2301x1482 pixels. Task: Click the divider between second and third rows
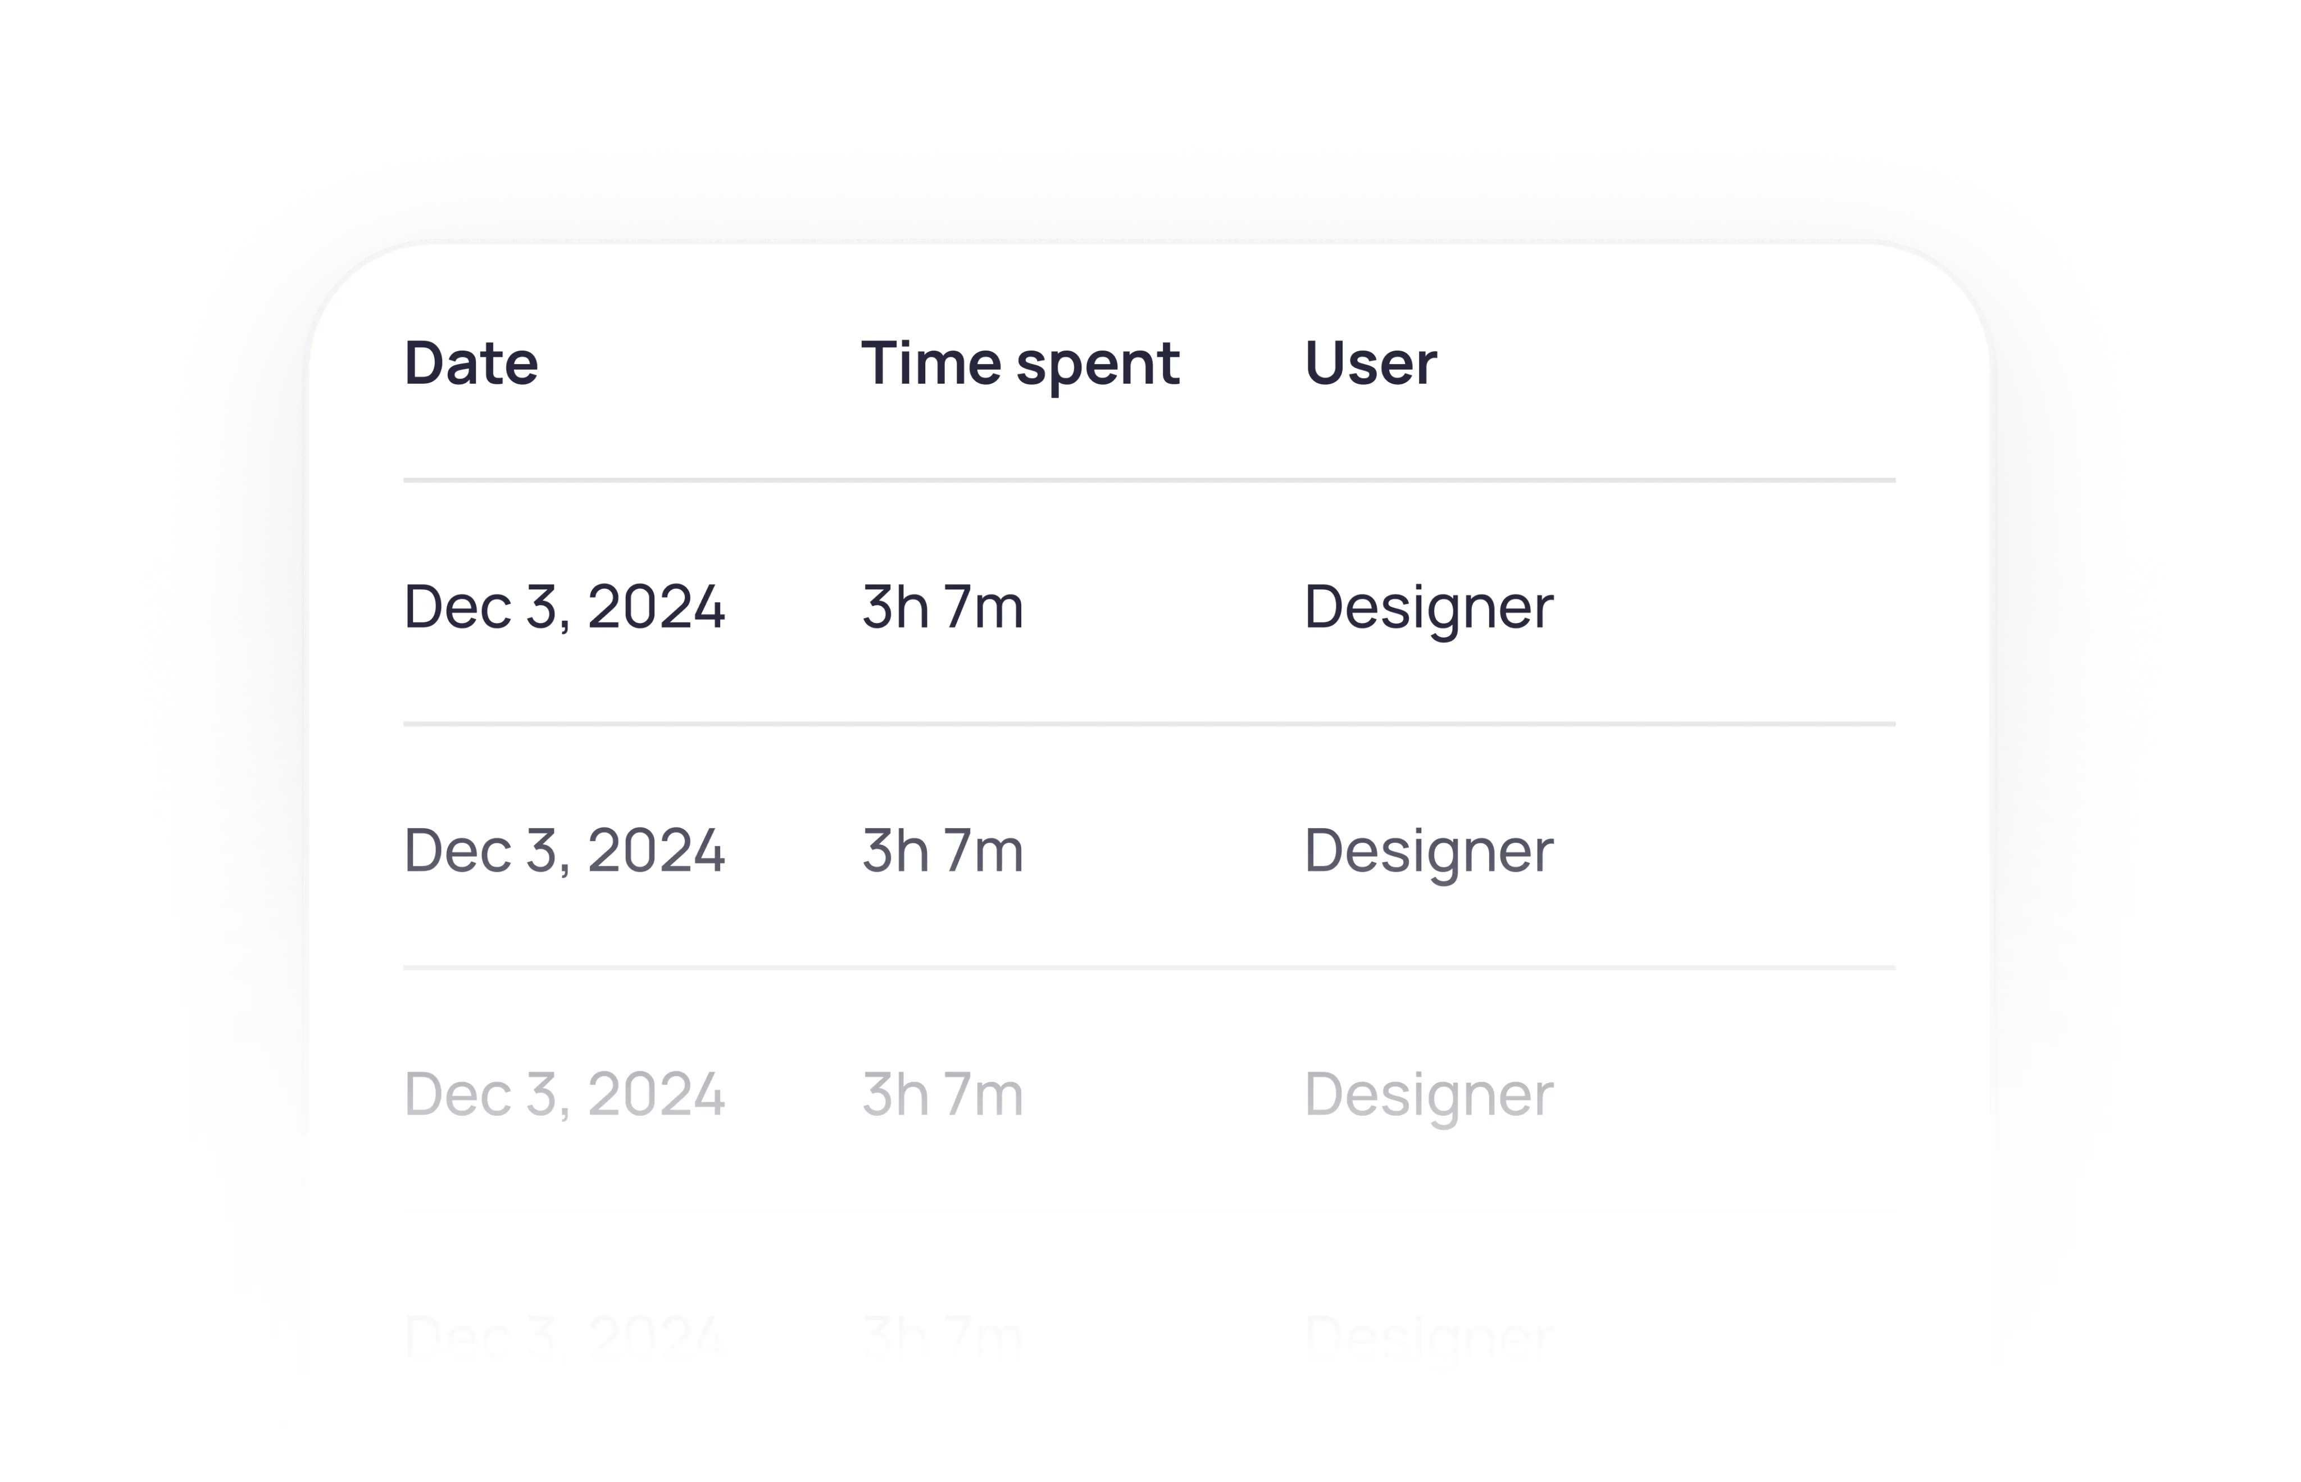1149,967
